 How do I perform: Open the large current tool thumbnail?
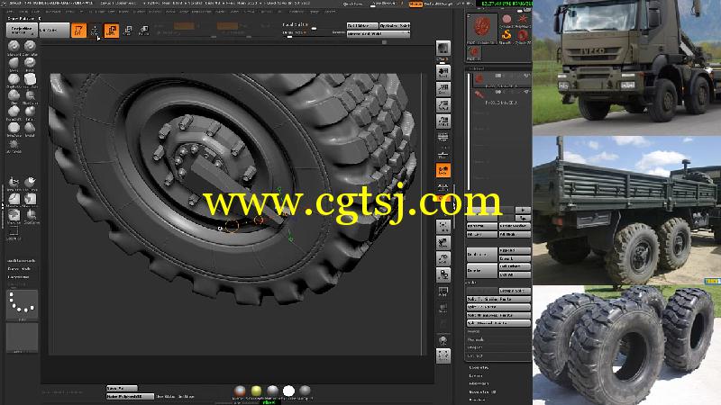tap(482, 29)
